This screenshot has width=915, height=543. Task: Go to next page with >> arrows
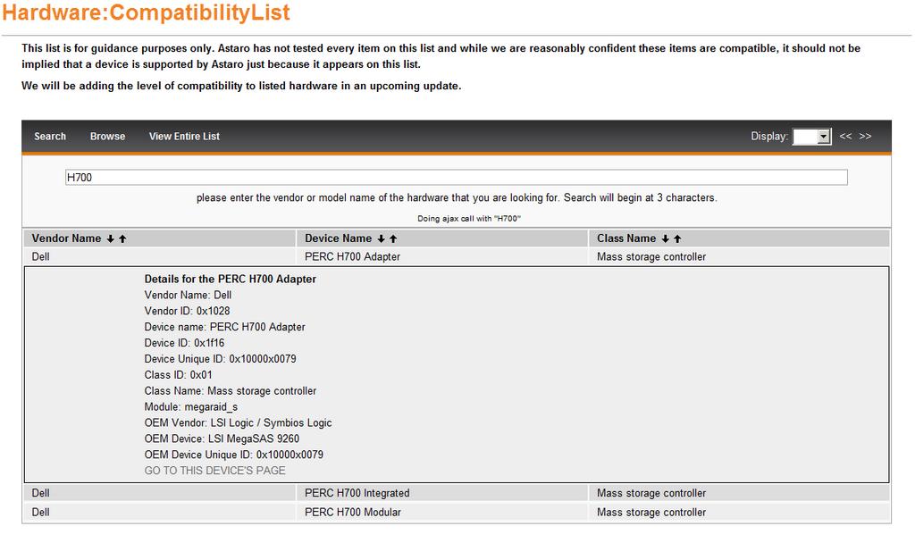(x=865, y=137)
